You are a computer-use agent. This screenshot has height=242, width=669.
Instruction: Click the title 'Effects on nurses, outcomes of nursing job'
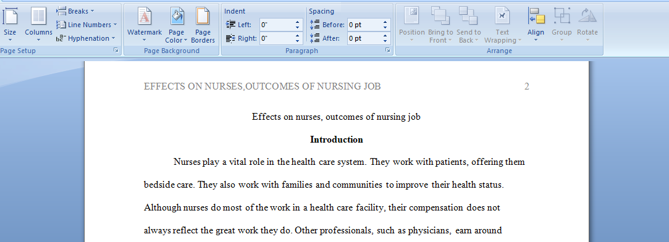point(336,117)
